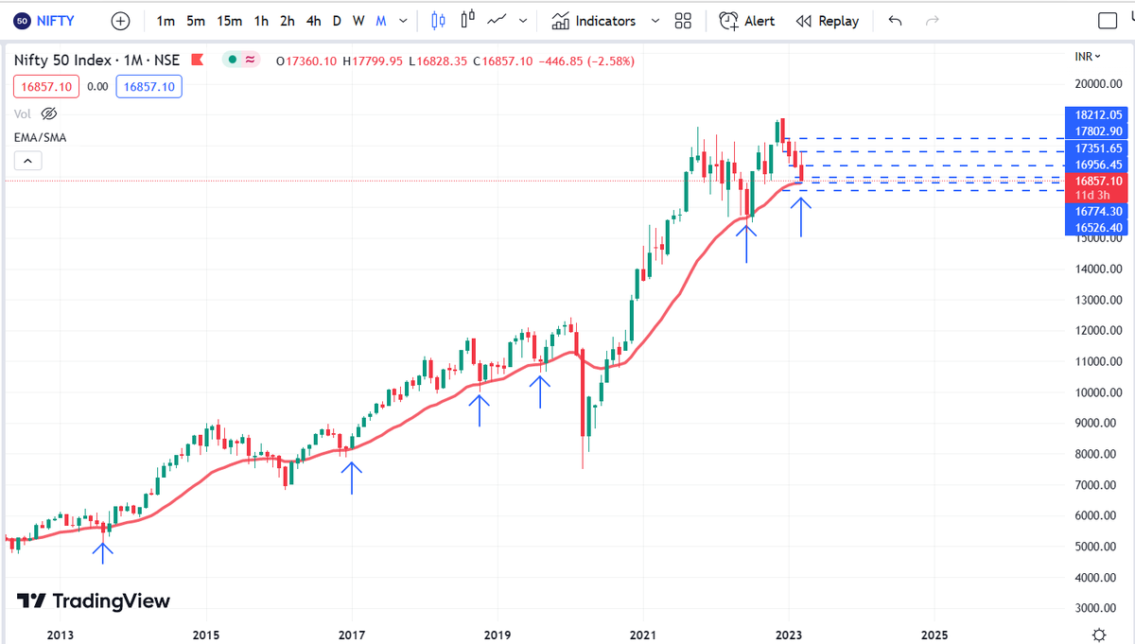The image size is (1135, 644).
Task: Choose the hollow candles chart type icon
Action: click(468, 20)
